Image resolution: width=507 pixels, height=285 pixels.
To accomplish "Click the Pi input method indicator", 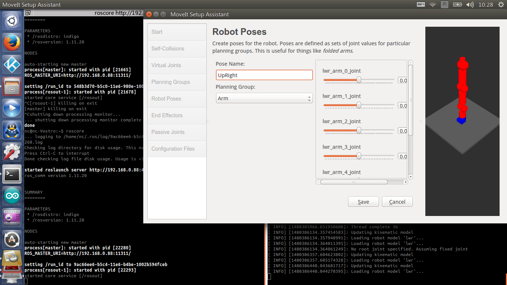I will [445, 4].
